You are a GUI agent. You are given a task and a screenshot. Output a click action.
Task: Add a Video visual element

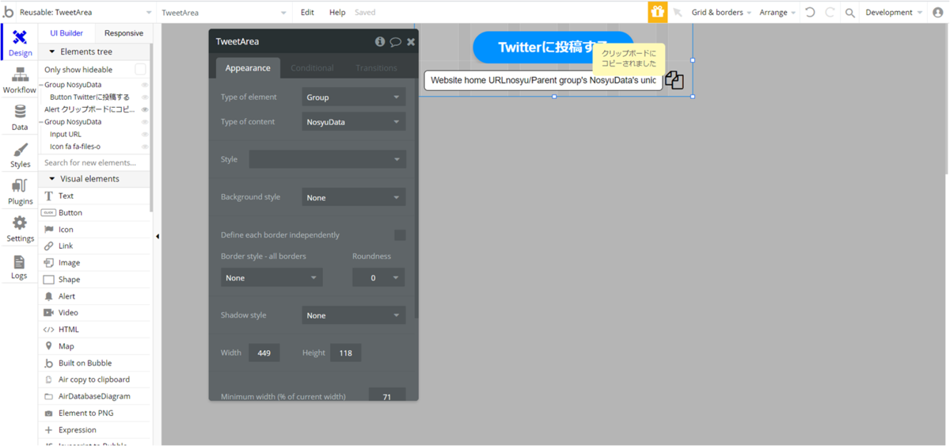(94, 312)
